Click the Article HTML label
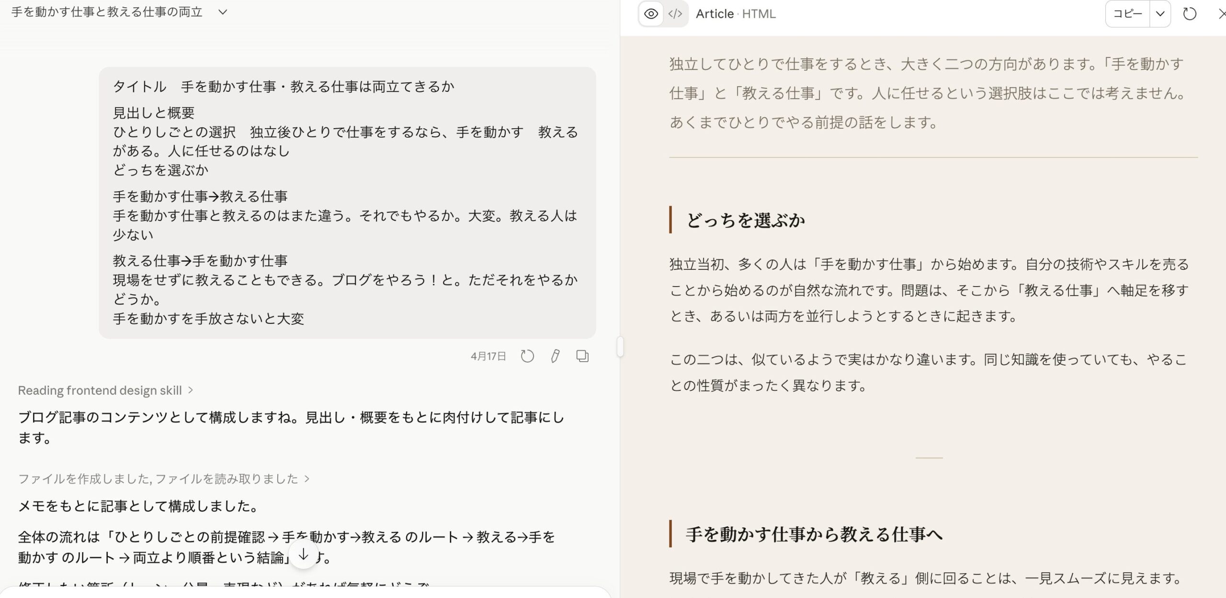Screen dimensions: 1226x598 [x=736, y=14]
